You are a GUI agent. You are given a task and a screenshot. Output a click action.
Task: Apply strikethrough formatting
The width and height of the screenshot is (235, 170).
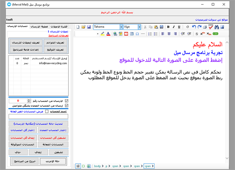pyautogui.click(x=197, y=34)
